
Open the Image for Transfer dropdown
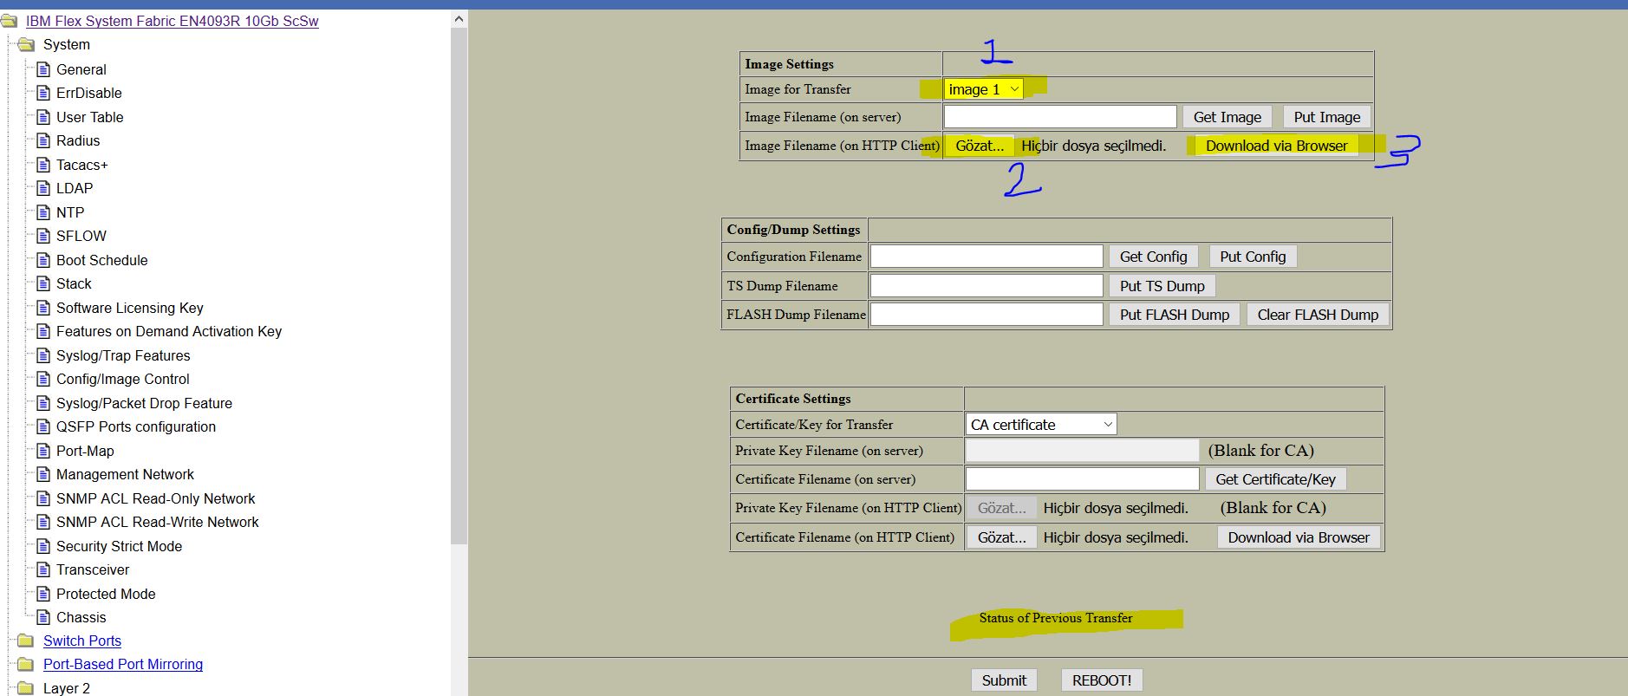tap(983, 89)
